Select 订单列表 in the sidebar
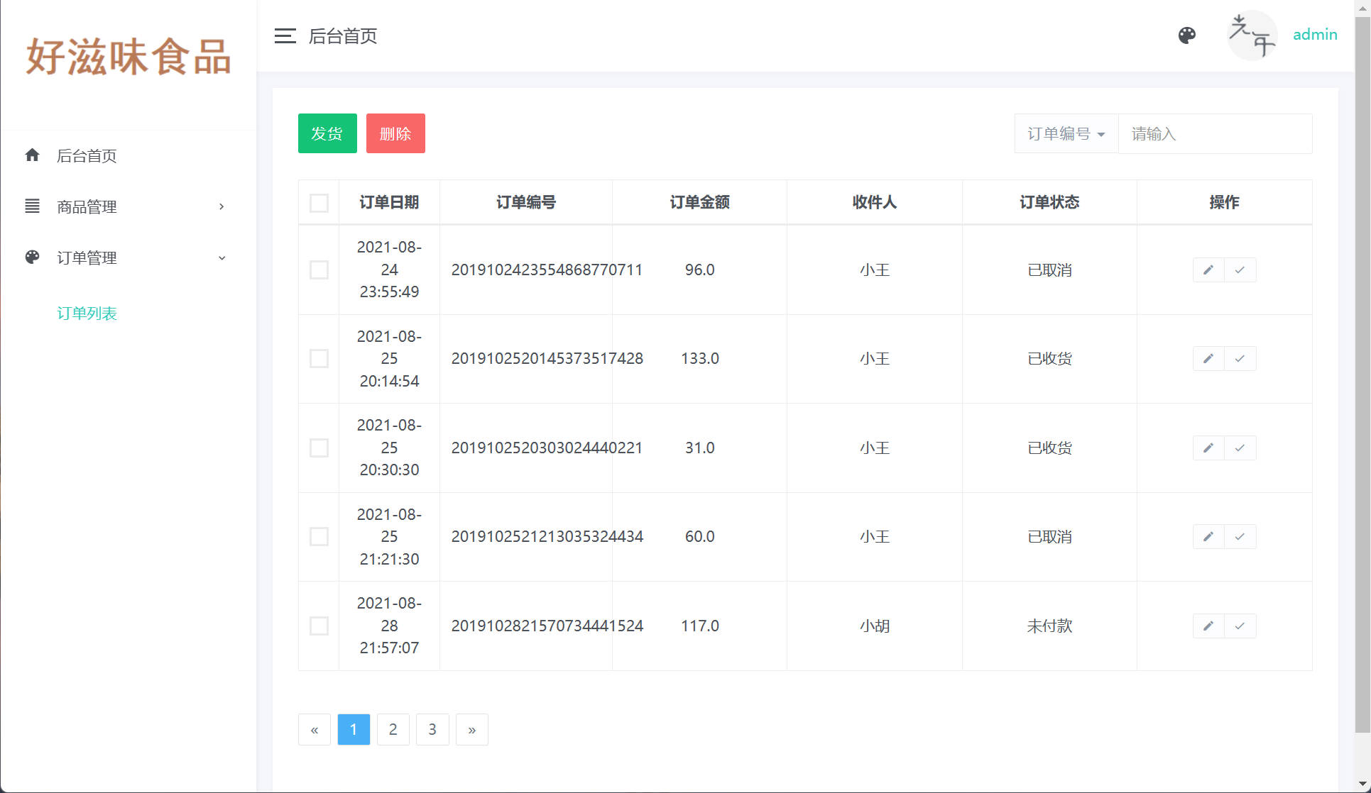The image size is (1371, 793). click(87, 313)
